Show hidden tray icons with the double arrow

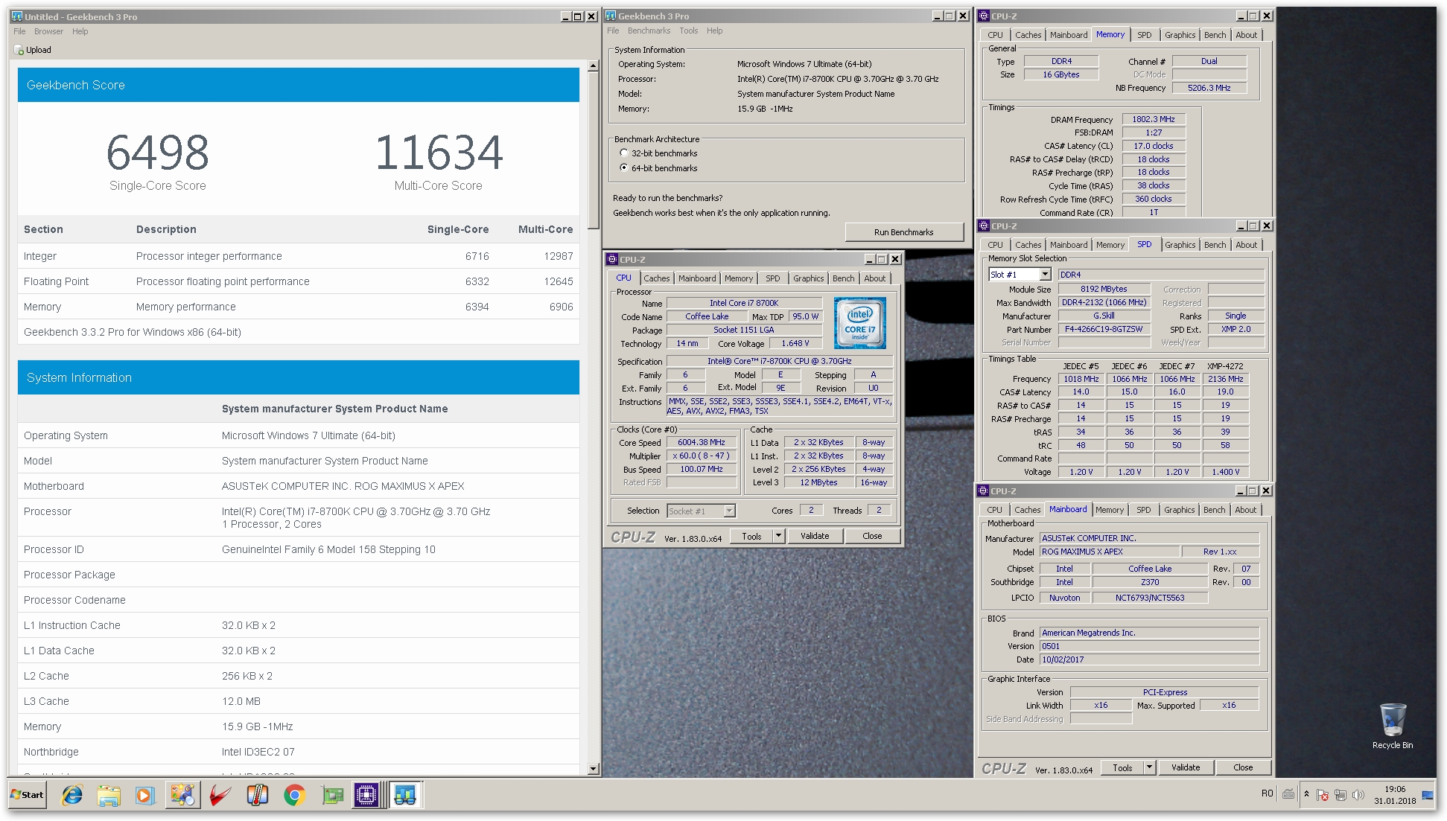(x=1306, y=794)
